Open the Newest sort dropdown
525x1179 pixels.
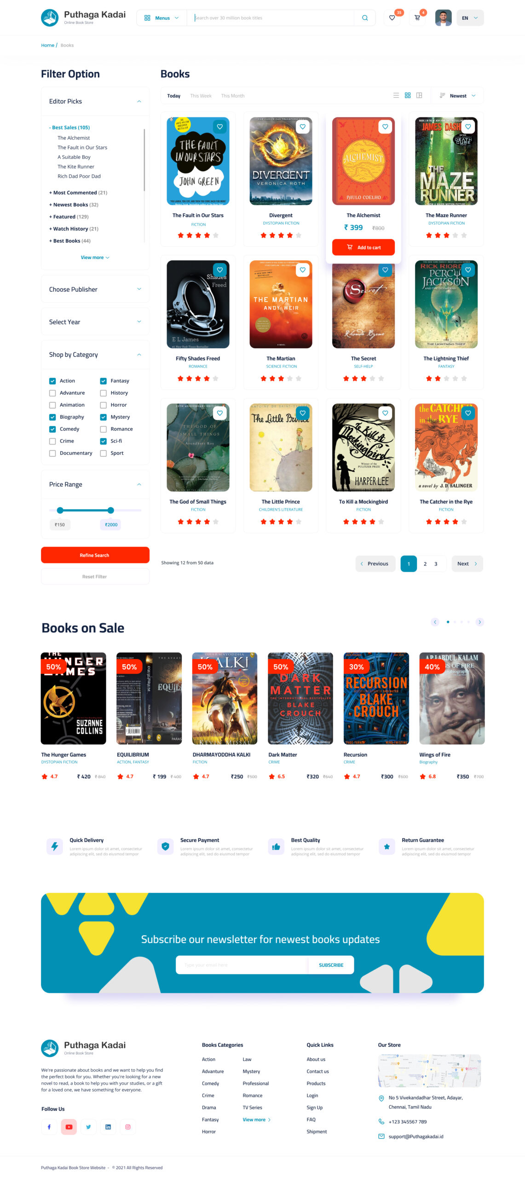pyautogui.click(x=457, y=95)
